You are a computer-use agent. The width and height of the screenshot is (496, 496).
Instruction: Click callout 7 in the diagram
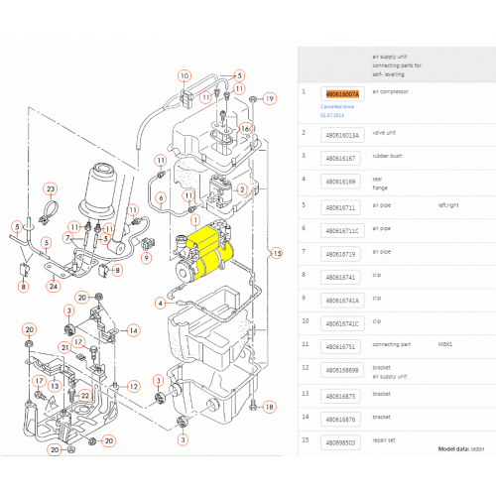[67, 237]
